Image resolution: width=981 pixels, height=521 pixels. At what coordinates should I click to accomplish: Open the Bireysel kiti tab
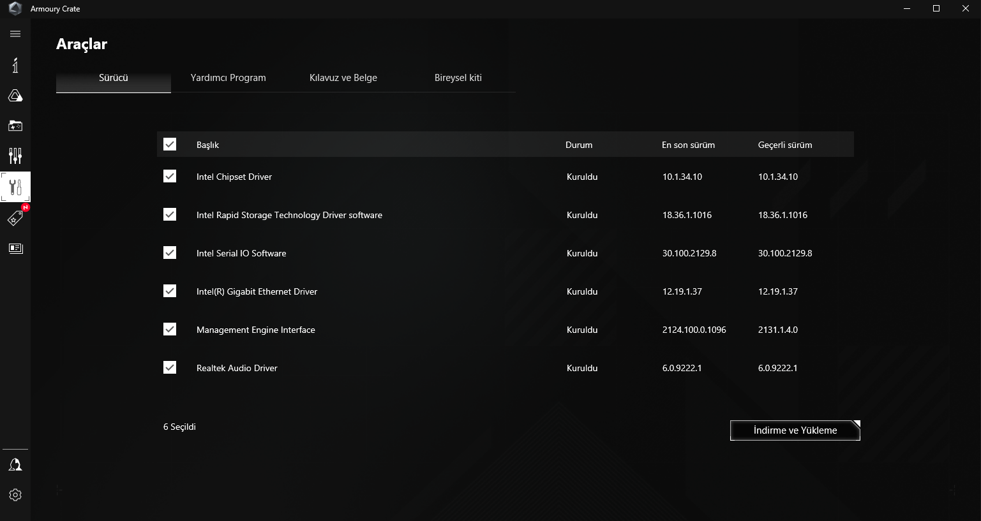click(x=458, y=78)
